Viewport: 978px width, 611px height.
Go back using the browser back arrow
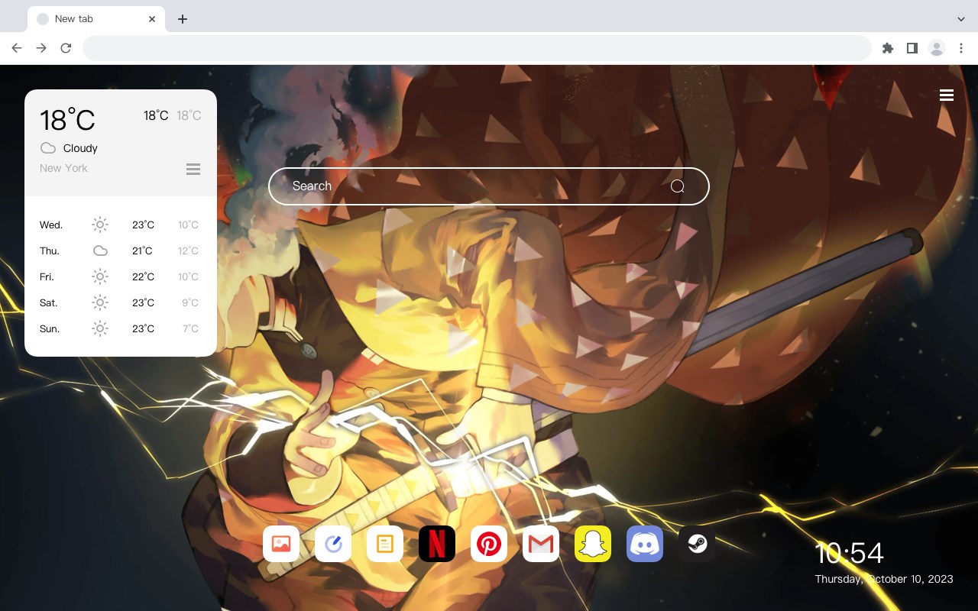(17, 48)
